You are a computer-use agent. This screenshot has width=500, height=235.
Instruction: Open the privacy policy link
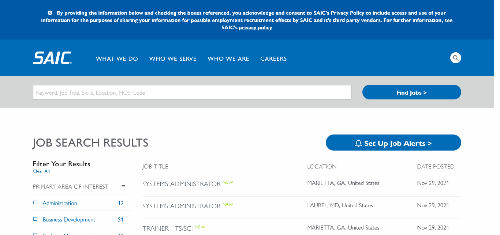point(255,27)
